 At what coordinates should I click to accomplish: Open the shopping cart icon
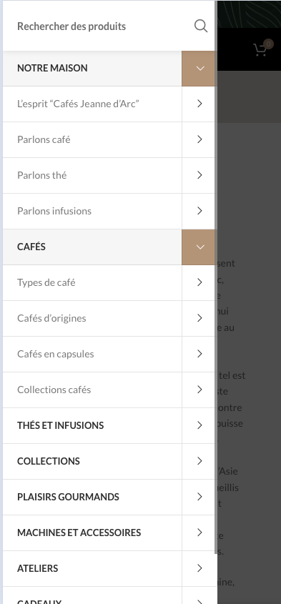point(260,50)
